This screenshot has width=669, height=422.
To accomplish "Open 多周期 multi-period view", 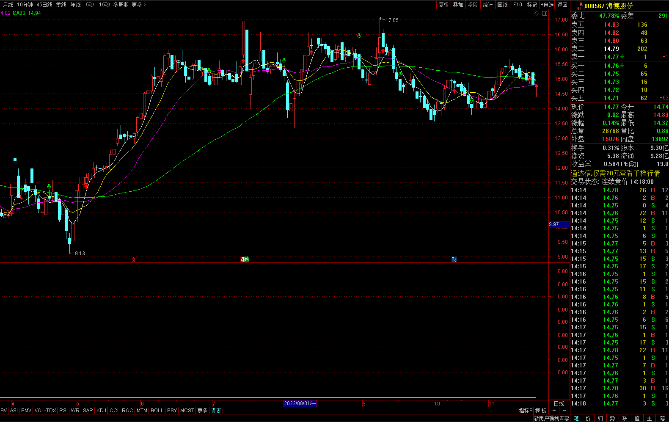I will tap(121, 5).
